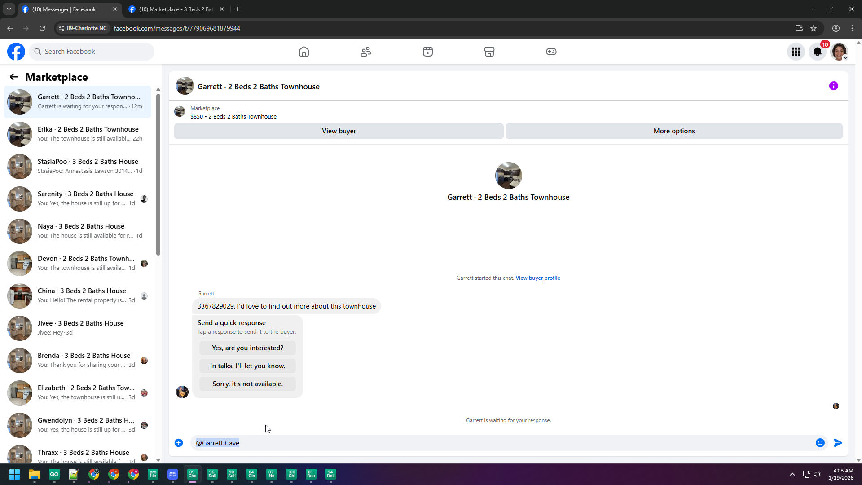The image size is (862, 485).
Task: Send quick response 'Yes, are you interested?'
Action: coord(248,348)
